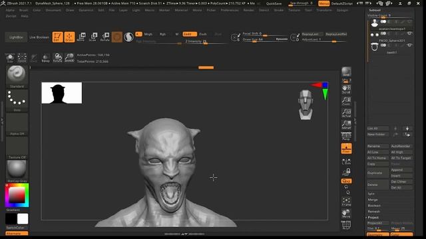The width and height of the screenshot is (426, 239).
Task: Toggle the orange XYZ rotation button
Action: (346, 181)
